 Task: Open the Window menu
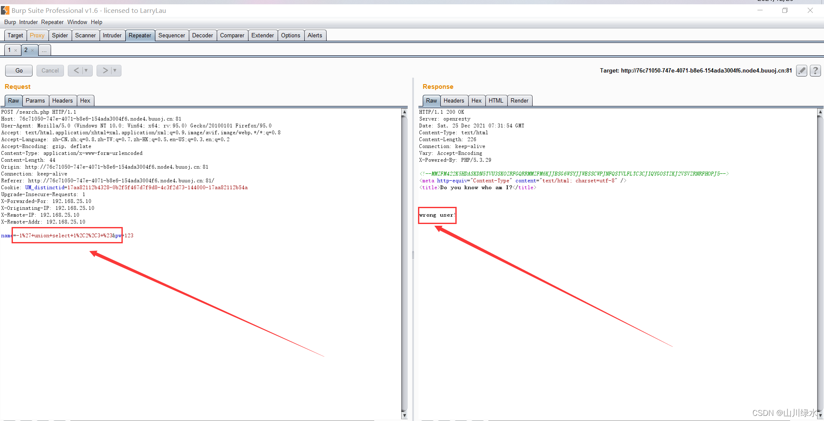(x=77, y=22)
